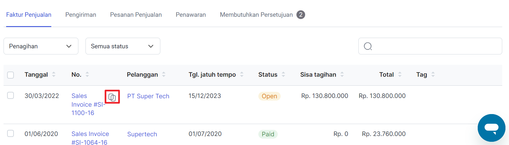Expand the Penagihan dropdown
Screen dimensions: 509x145
(x=41, y=46)
